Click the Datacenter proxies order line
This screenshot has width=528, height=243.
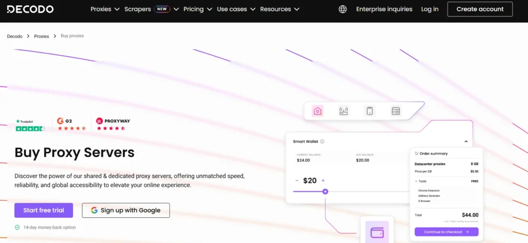(x=446, y=164)
